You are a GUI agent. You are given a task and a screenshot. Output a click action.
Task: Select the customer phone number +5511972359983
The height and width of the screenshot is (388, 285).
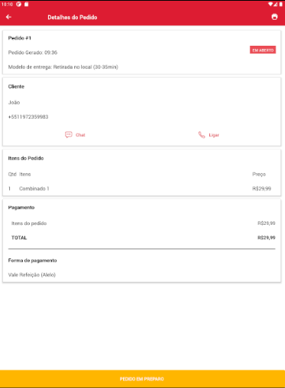click(x=28, y=117)
